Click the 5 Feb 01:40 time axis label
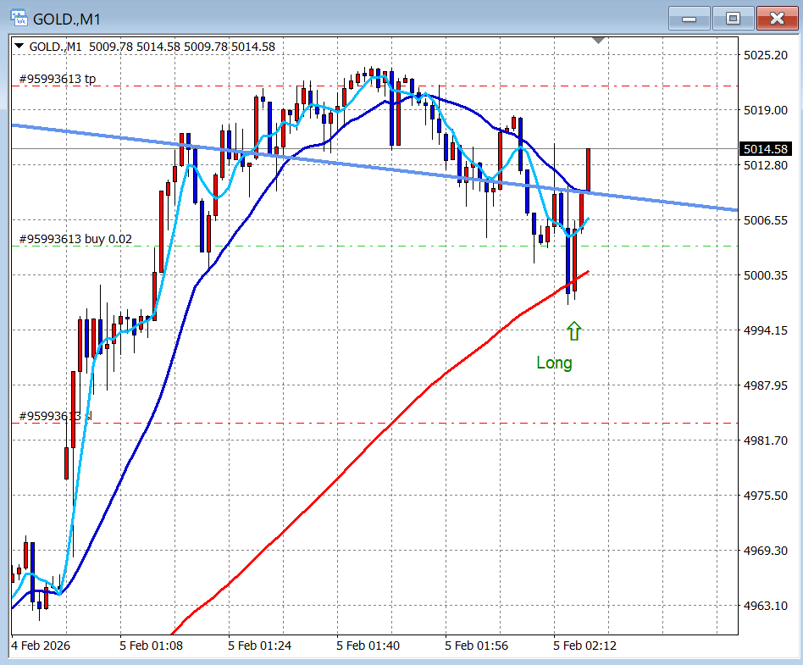 (x=368, y=646)
